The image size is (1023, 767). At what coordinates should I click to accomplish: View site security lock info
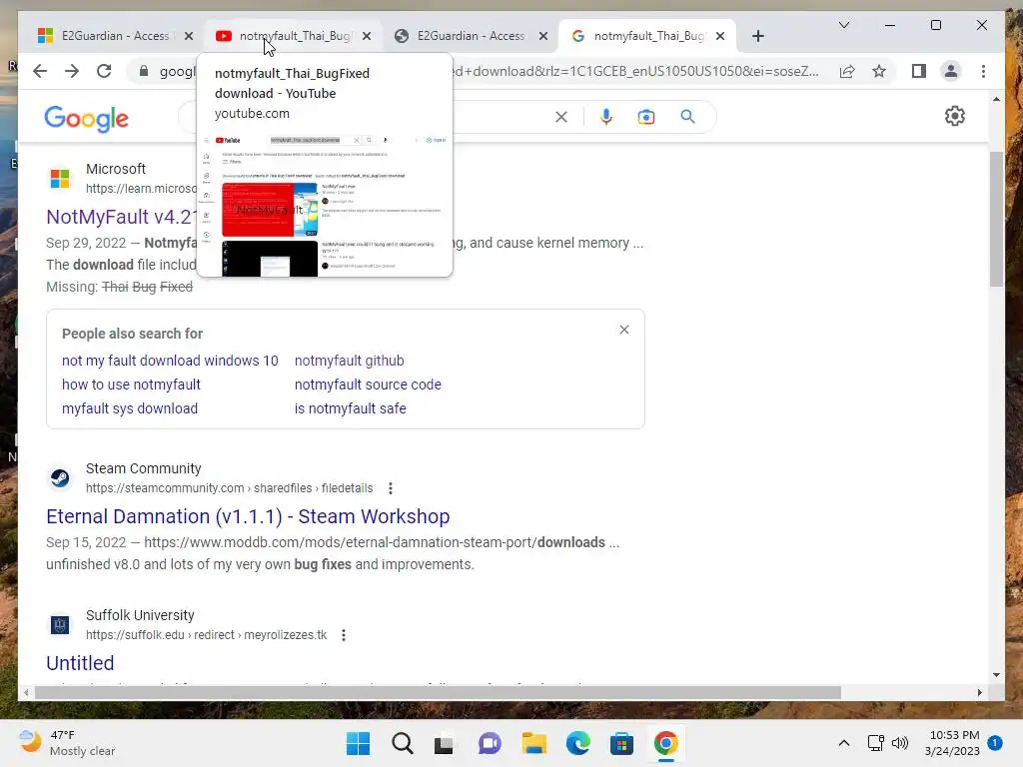point(144,71)
